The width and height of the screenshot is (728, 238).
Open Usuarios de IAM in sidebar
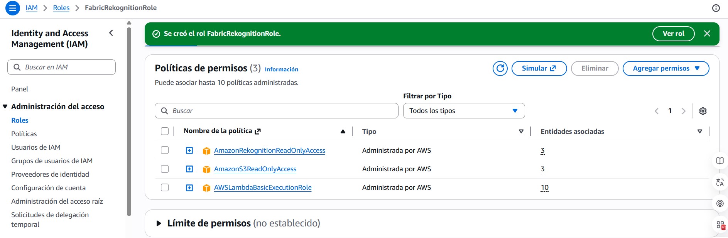coord(36,147)
